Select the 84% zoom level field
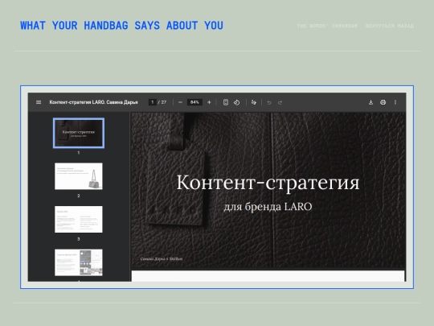This screenshot has height=326, width=434. tap(194, 102)
